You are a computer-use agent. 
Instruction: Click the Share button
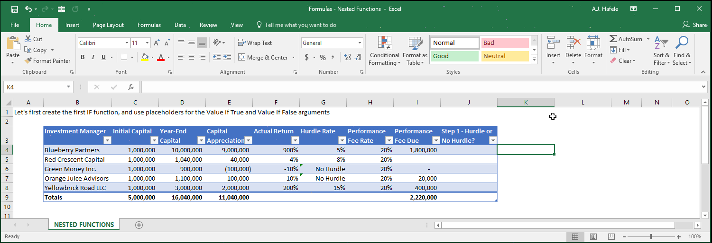pos(694,25)
